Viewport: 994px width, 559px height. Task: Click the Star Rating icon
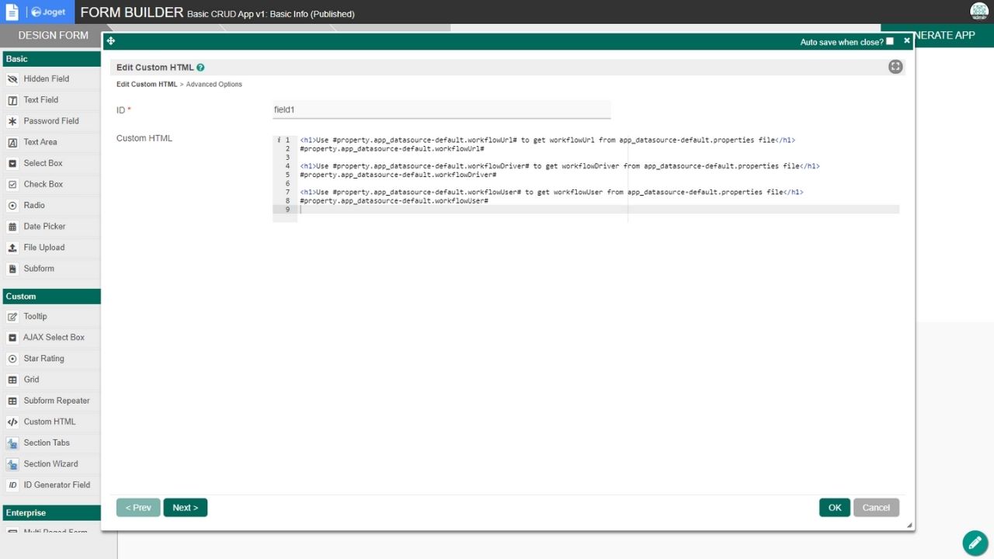coord(12,359)
